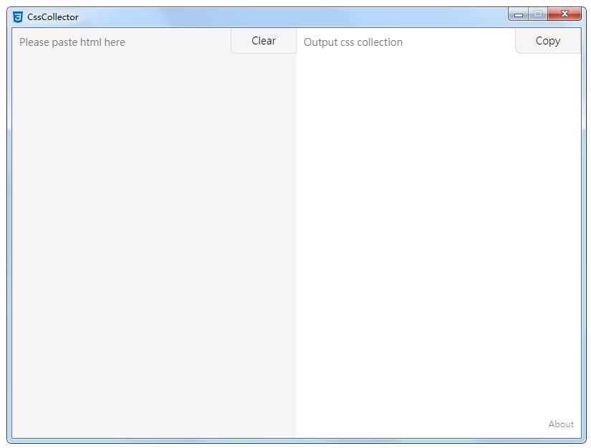Select the 'Output css collection' text area
Image resolution: width=591 pixels, height=448 pixels.
tap(438, 233)
